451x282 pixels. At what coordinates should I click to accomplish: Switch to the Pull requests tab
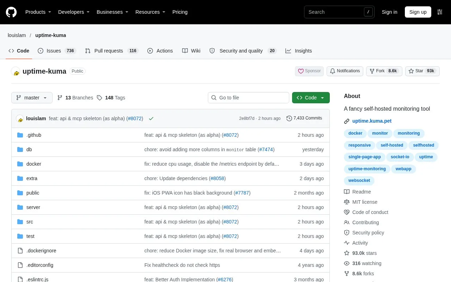coord(112,51)
